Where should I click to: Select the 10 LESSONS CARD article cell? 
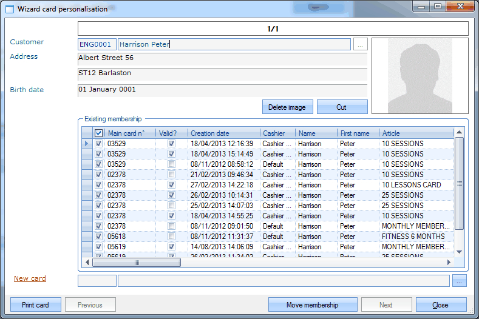pyautogui.click(x=416, y=185)
